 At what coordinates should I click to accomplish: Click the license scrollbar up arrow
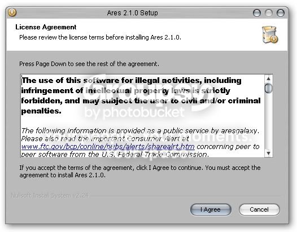point(268,78)
